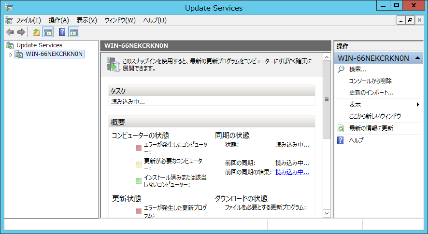The width and height of the screenshot is (428, 234).
Task: Toggle the action pane toolbar icon
Action: (73, 32)
